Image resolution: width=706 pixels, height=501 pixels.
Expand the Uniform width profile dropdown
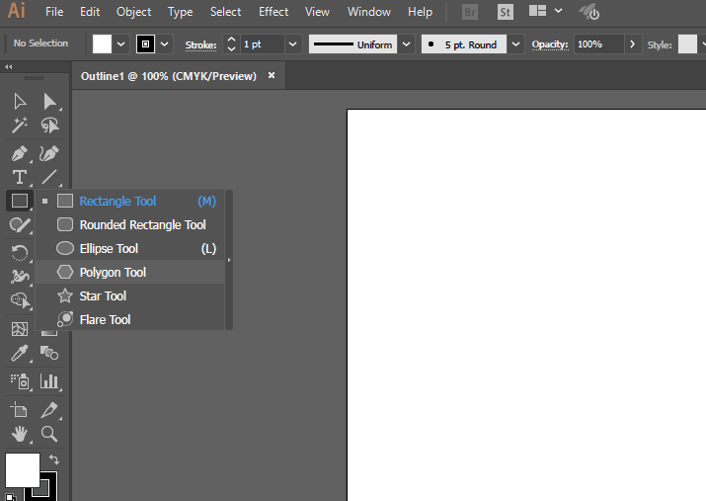[x=406, y=44]
